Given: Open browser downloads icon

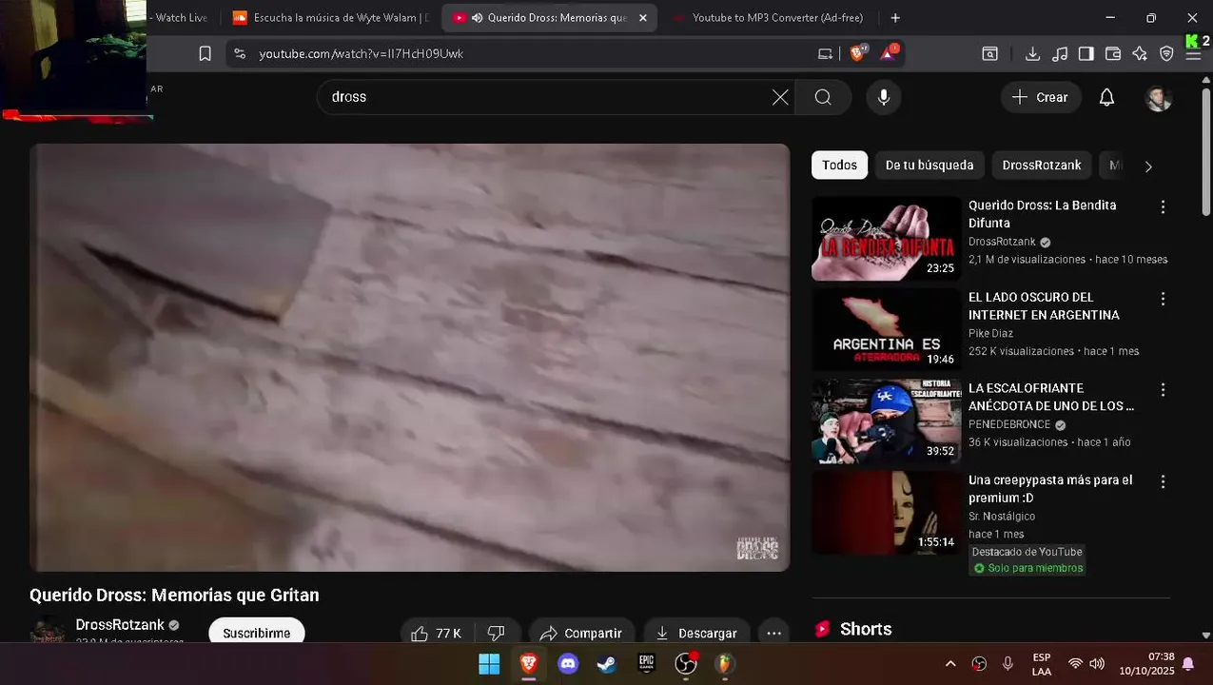Looking at the screenshot, I should click(x=1032, y=54).
